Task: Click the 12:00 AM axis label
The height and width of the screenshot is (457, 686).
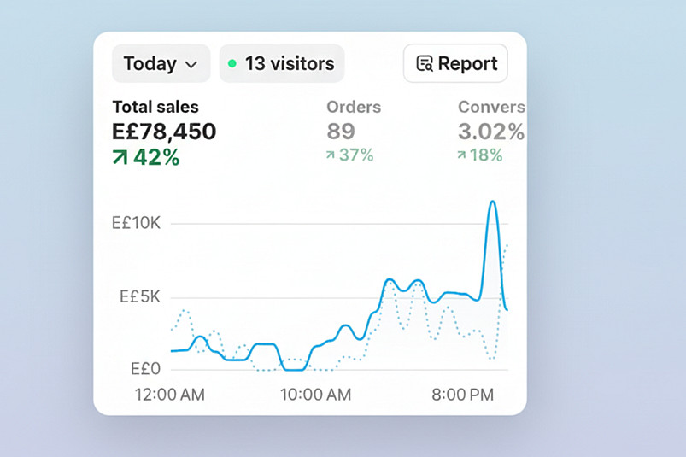Action: tap(170, 395)
